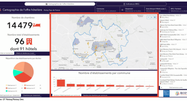This screenshot has height=101, width=187.
Task: Open Comfort Hotel CDG Goussainville entry
Action: coord(173,76)
